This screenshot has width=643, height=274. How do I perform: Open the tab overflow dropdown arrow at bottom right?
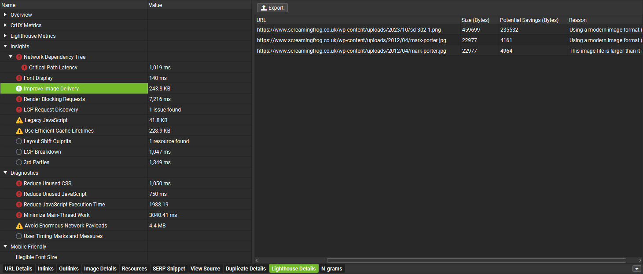pyautogui.click(x=636, y=269)
